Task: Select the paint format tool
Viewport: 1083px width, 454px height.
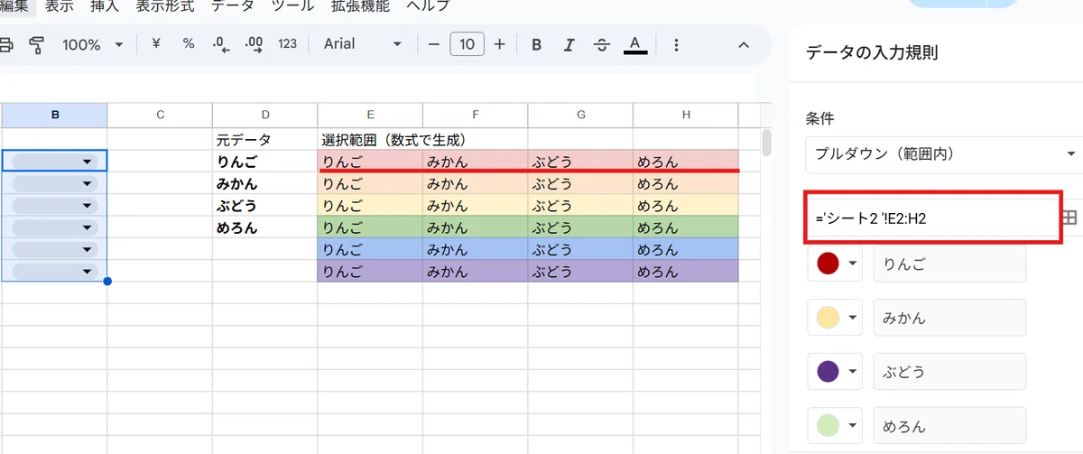Action: pyautogui.click(x=37, y=43)
